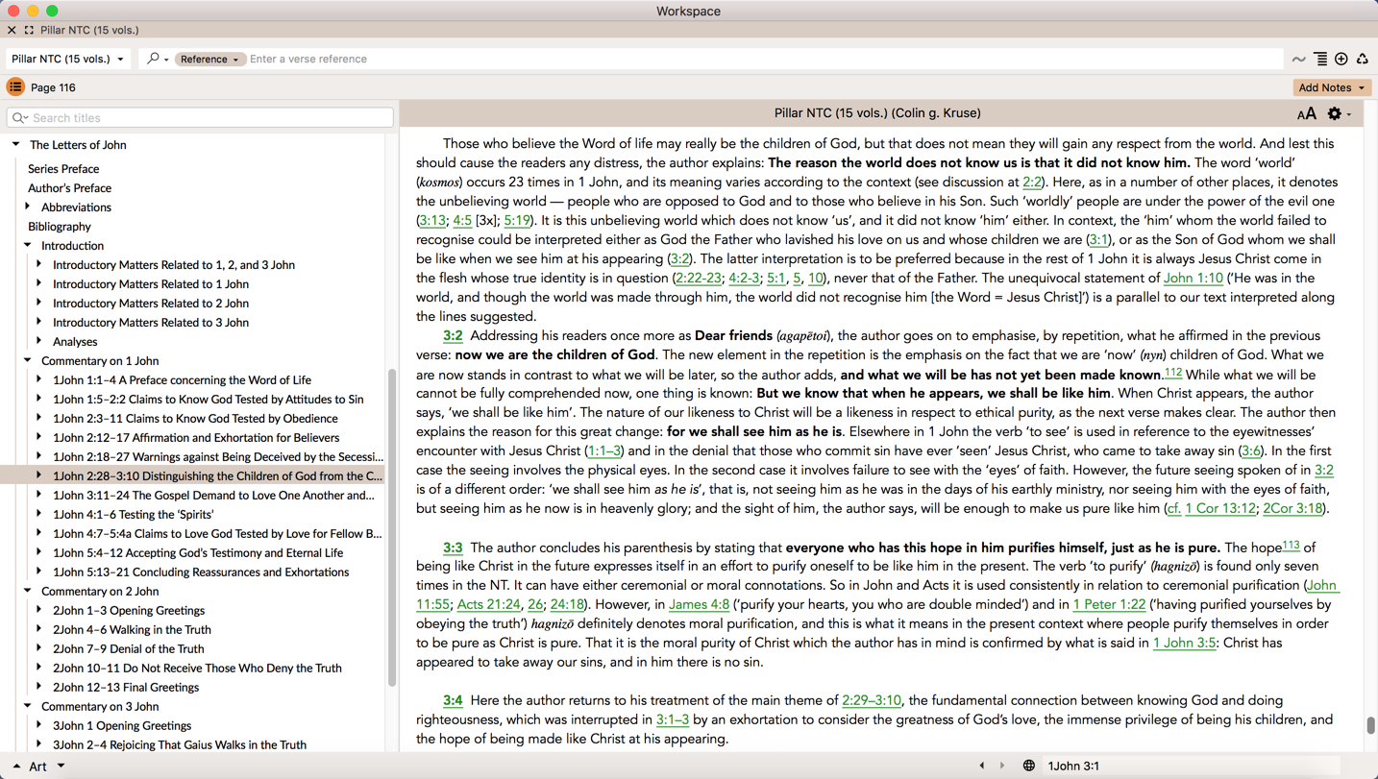Open footnote 112 marker
1378x779 pixels.
coord(1172,373)
